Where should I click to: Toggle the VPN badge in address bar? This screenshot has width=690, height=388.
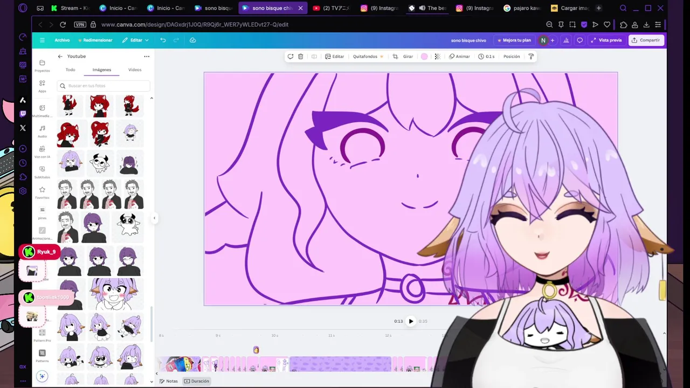(x=80, y=24)
